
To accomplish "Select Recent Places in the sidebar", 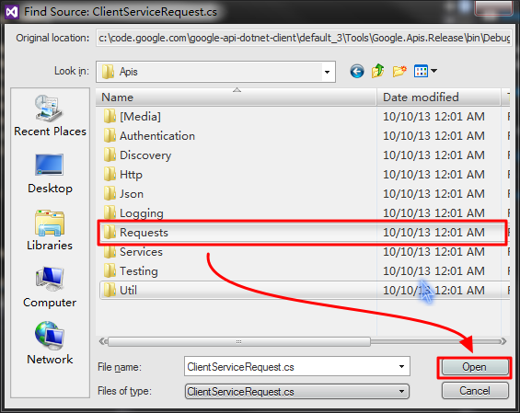I will coord(50,116).
